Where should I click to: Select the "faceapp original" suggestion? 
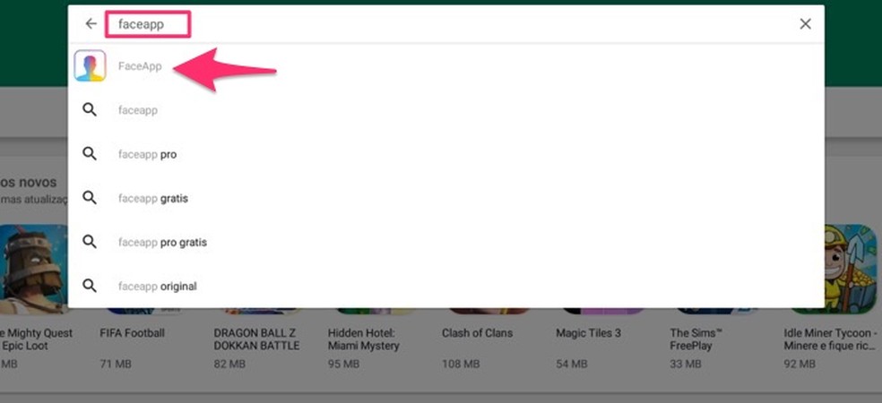[x=157, y=286]
